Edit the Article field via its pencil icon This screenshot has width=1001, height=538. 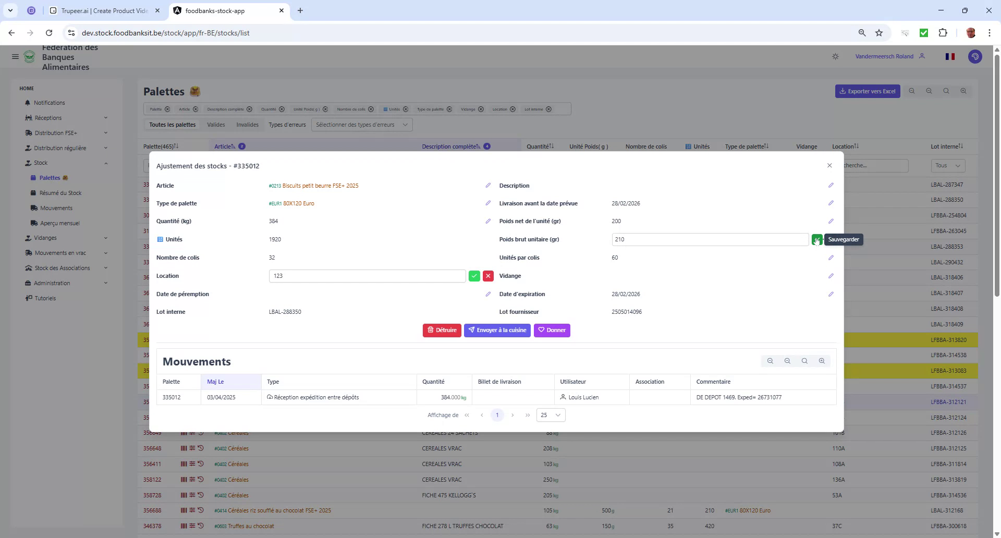coord(488,185)
